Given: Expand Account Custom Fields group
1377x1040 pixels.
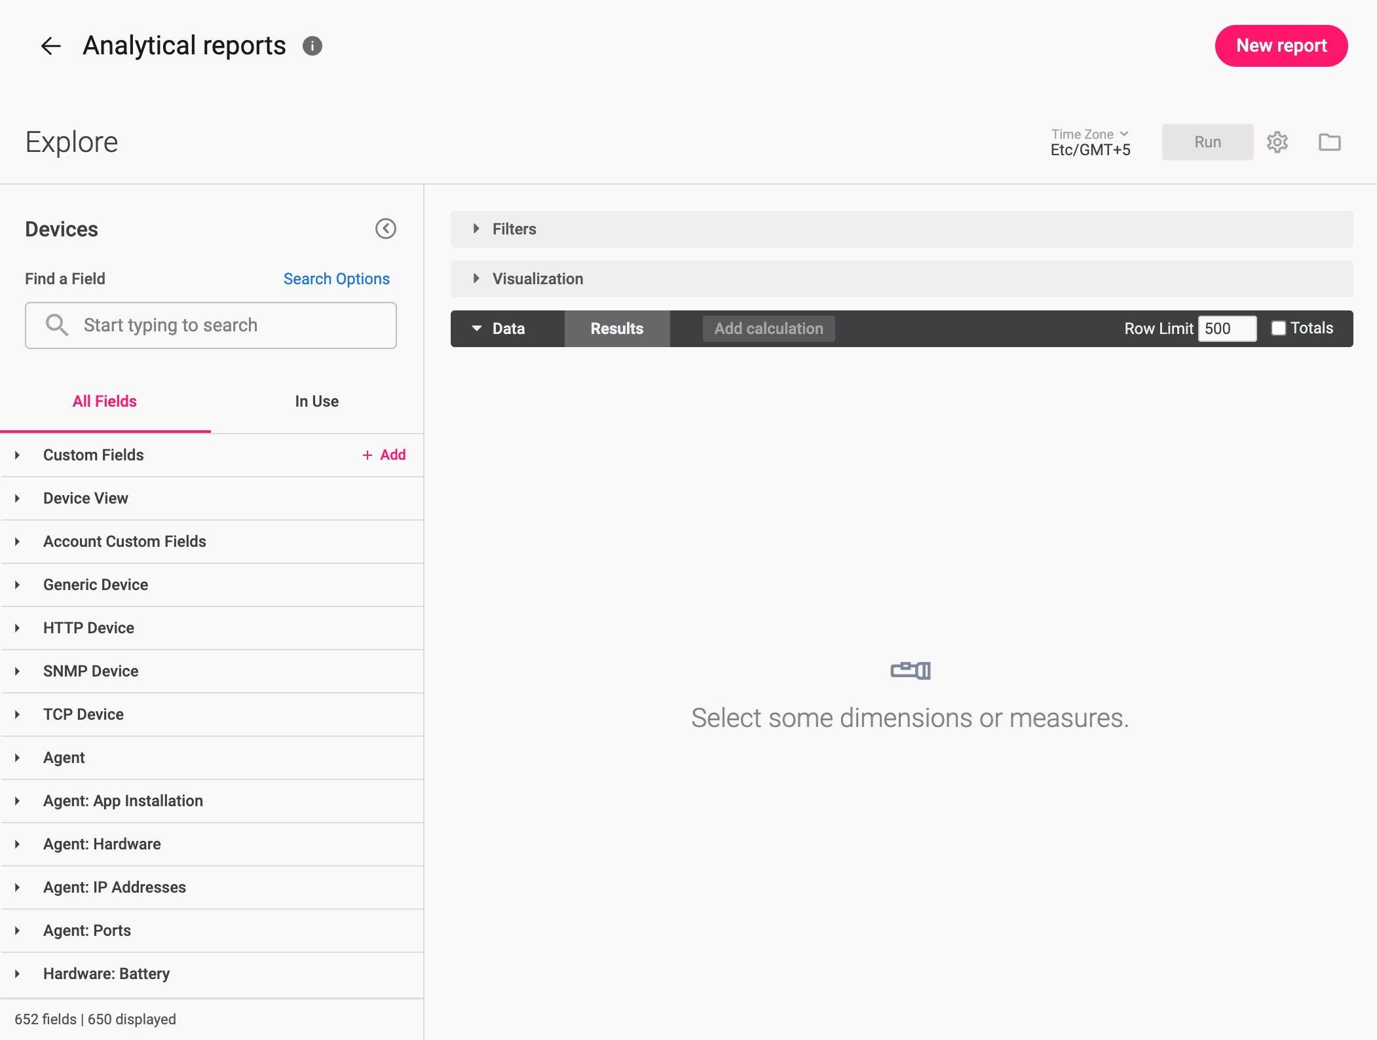Looking at the screenshot, I should 212,542.
